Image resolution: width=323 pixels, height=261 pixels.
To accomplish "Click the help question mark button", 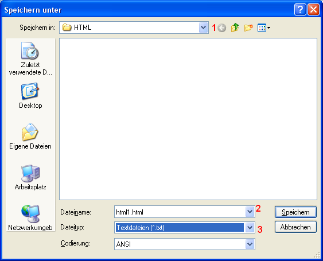I will tap(300, 10).
